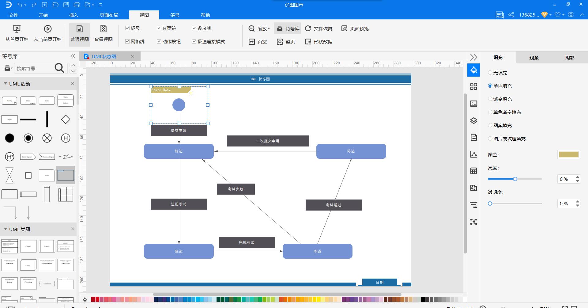Viewport: 588px width, 308px height.
Task: Open the 文件 menu
Action: [x=13, y=15]
